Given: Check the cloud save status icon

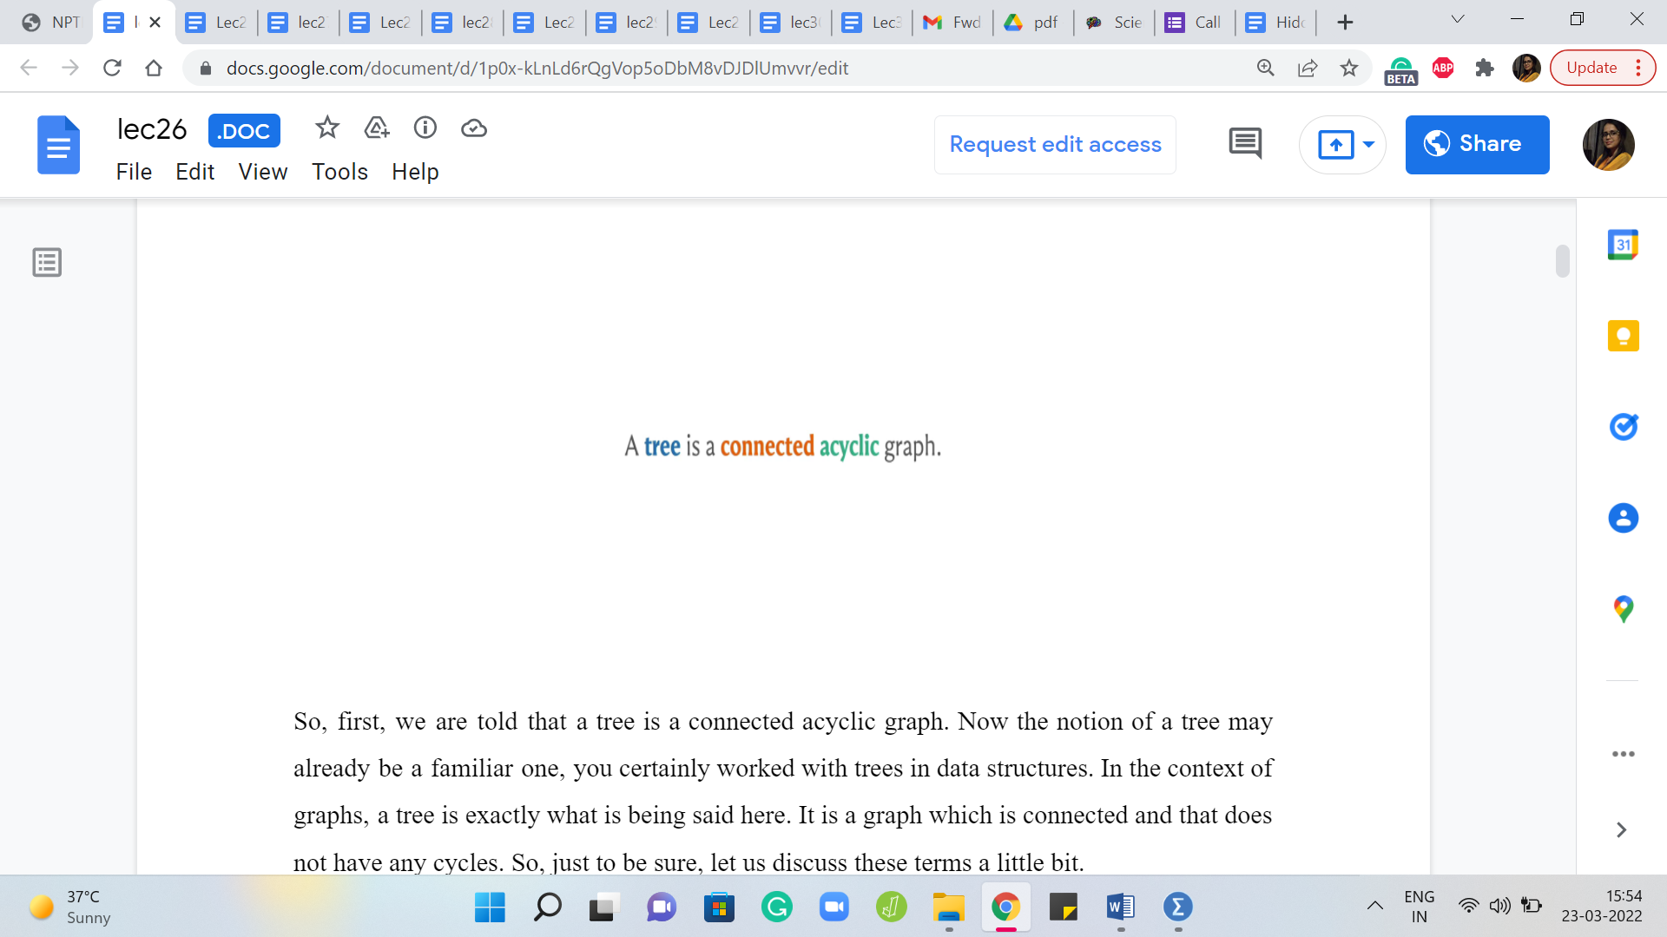Looking at the screenshot, I should click(473, 128).
